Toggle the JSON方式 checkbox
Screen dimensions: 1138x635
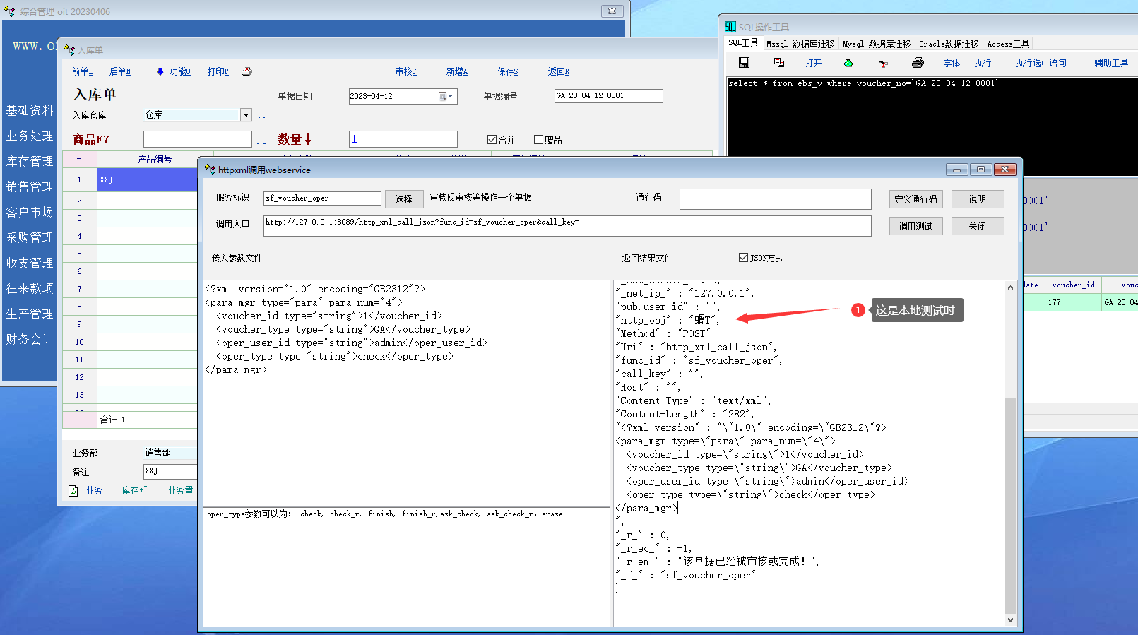[743, 258]
